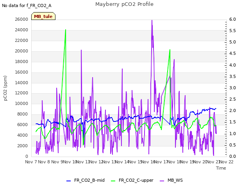Click the Mayberry pCO2 Profile chart title
This screenshot has height=188, width=250.
coord(124,4)
